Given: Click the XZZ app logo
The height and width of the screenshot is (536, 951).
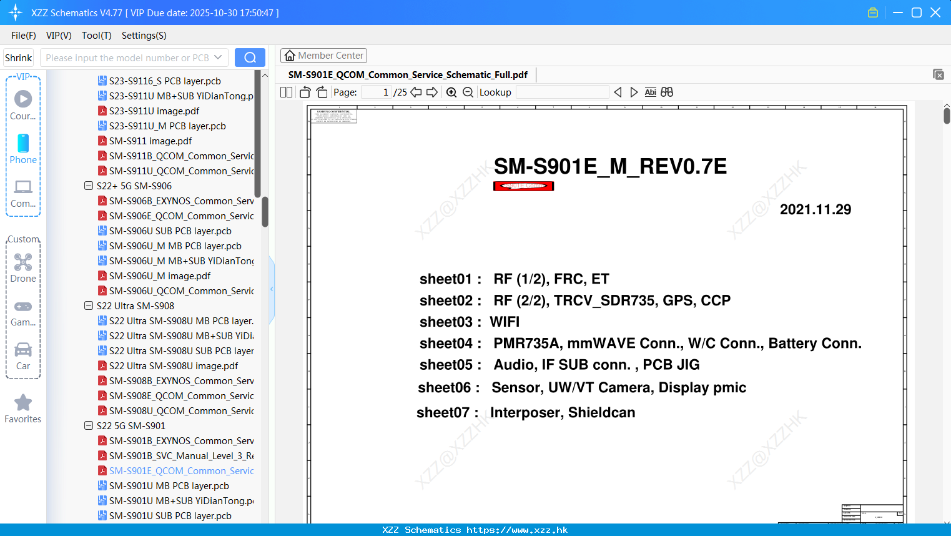Looking at the screenshot, I should [16, 12].
